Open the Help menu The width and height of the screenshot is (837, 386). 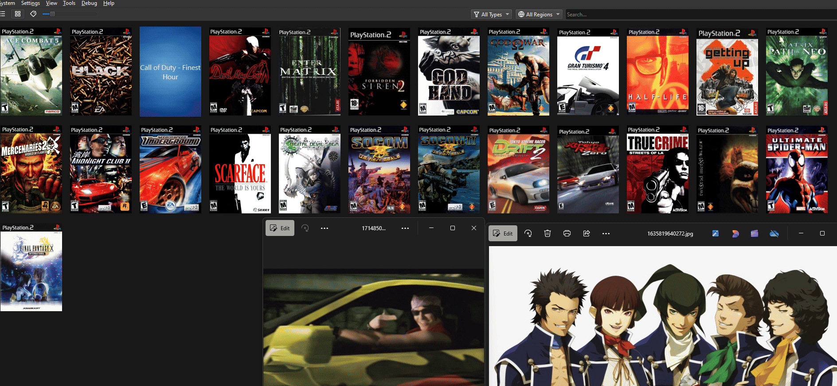pyautogui.click(x=109, y=3)
